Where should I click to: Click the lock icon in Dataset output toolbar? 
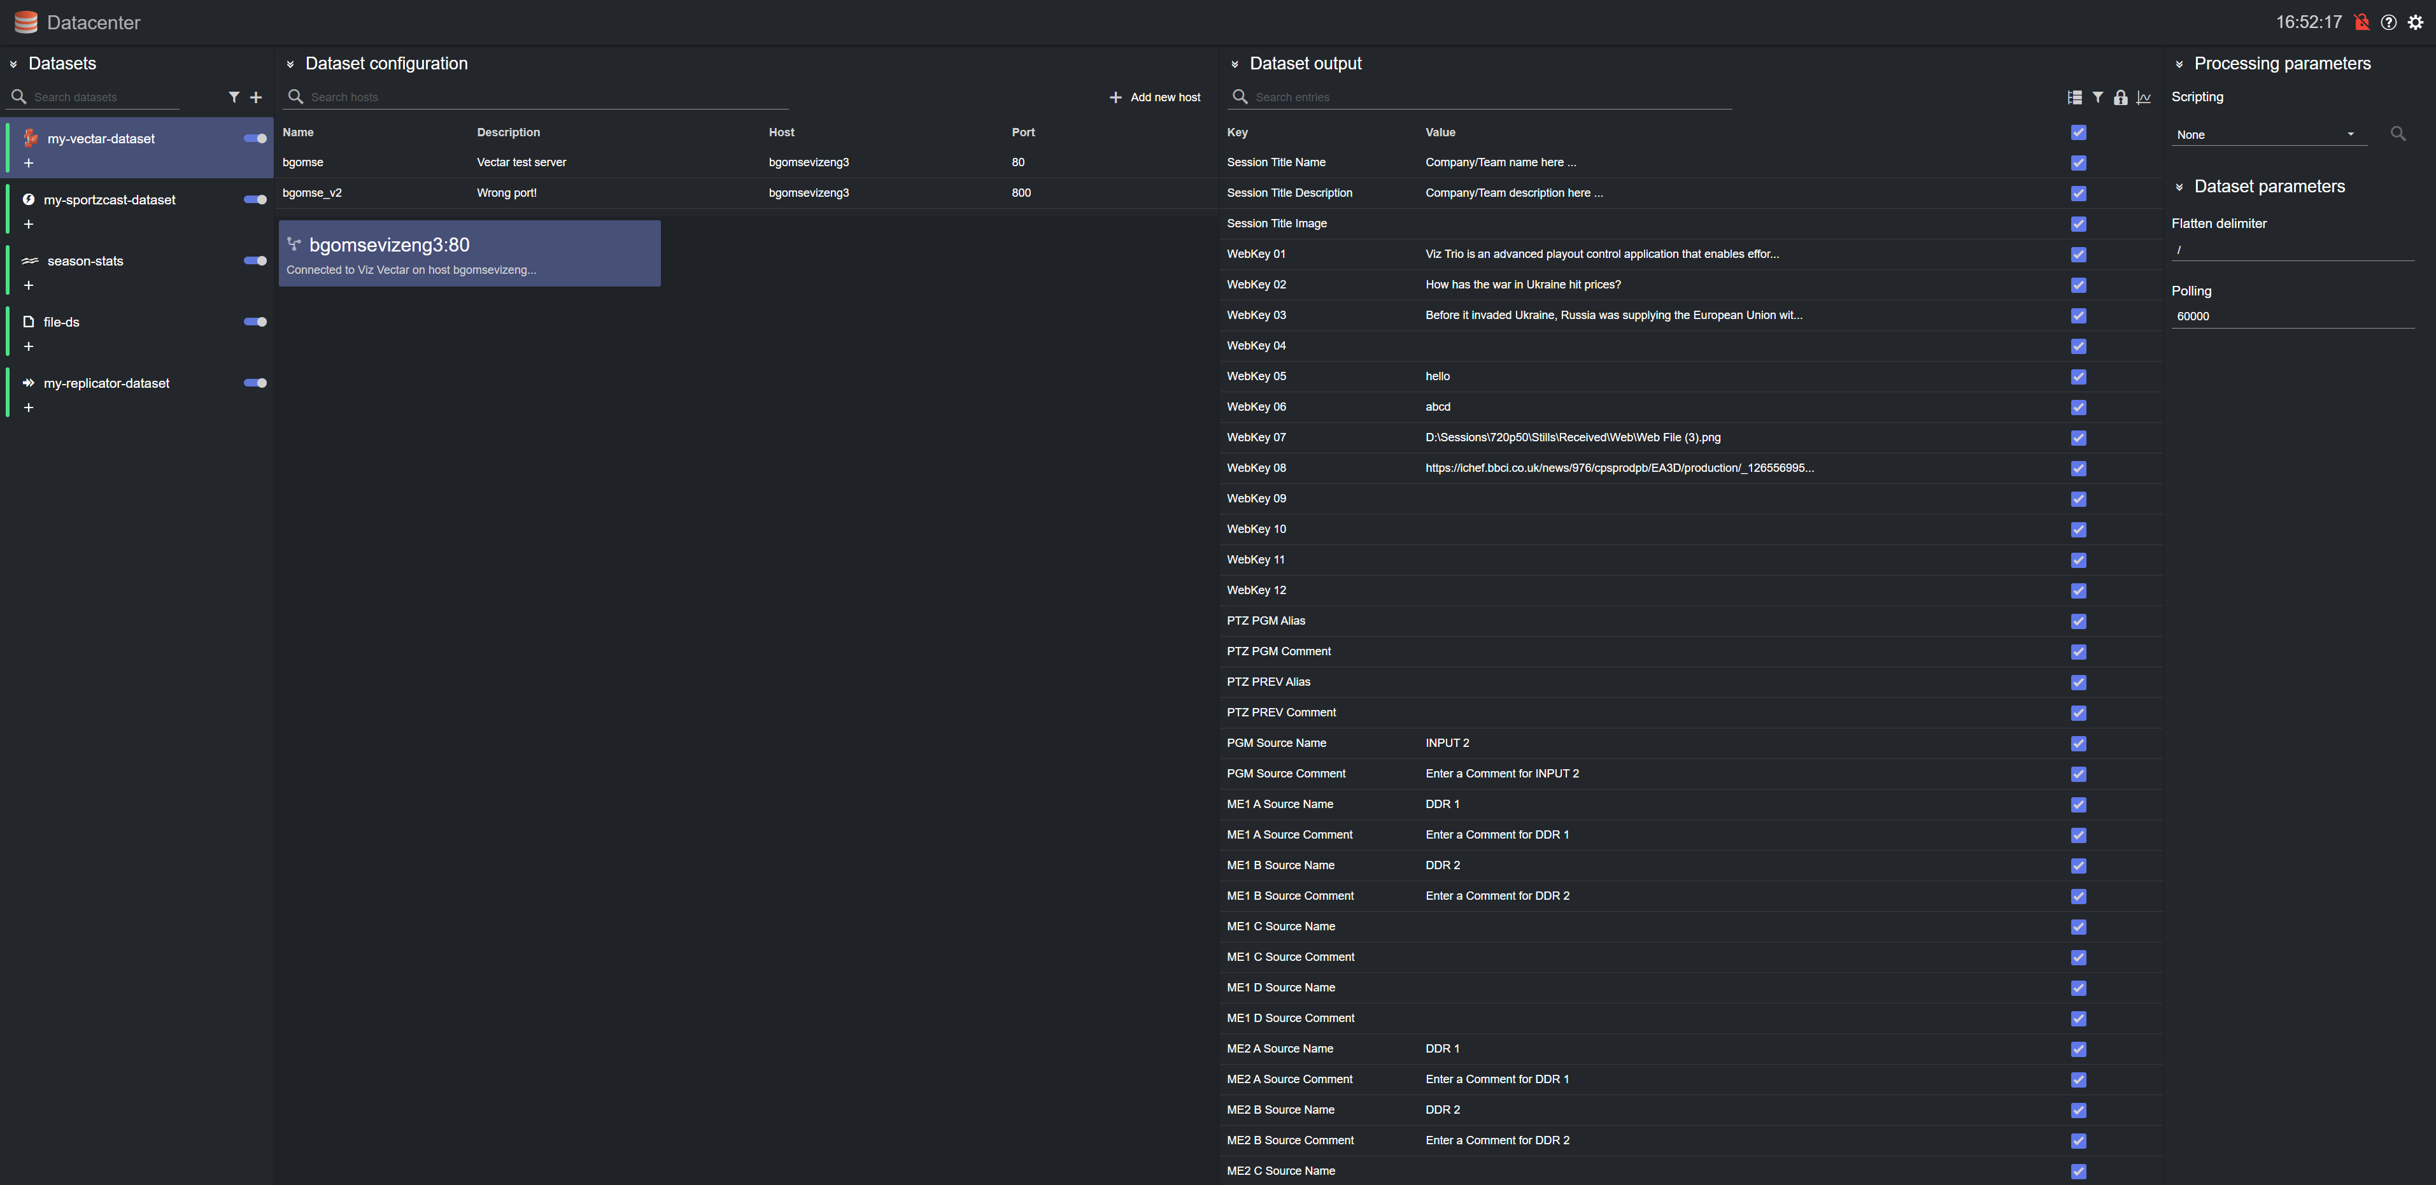click(2120, 97)
